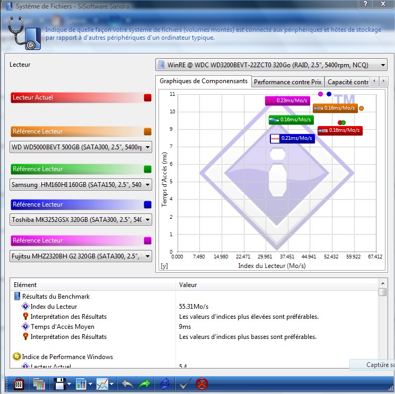
Task: Click the red 0.16ms/Mo/s chart label
Action: pyautogui.click(x=340, y=131)
